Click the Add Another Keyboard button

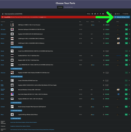(16, 111)
